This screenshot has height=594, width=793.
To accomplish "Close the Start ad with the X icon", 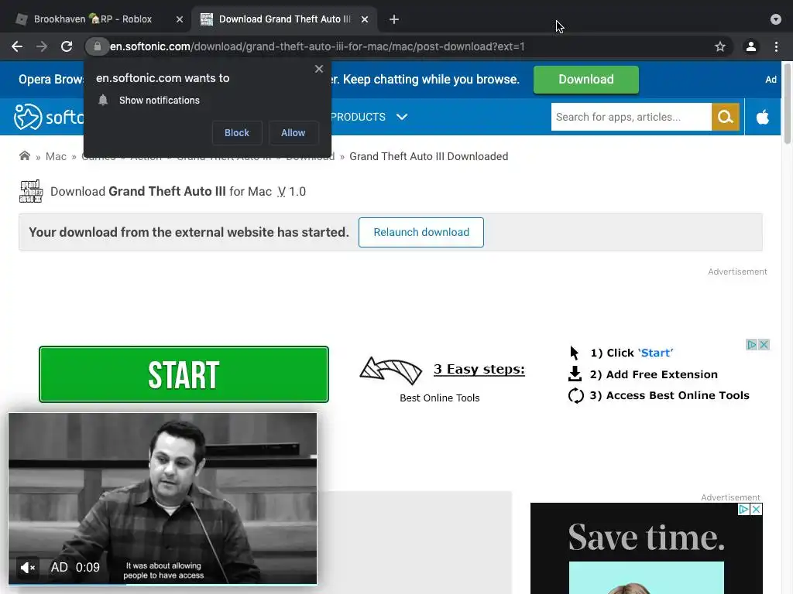I will (764, 344).
